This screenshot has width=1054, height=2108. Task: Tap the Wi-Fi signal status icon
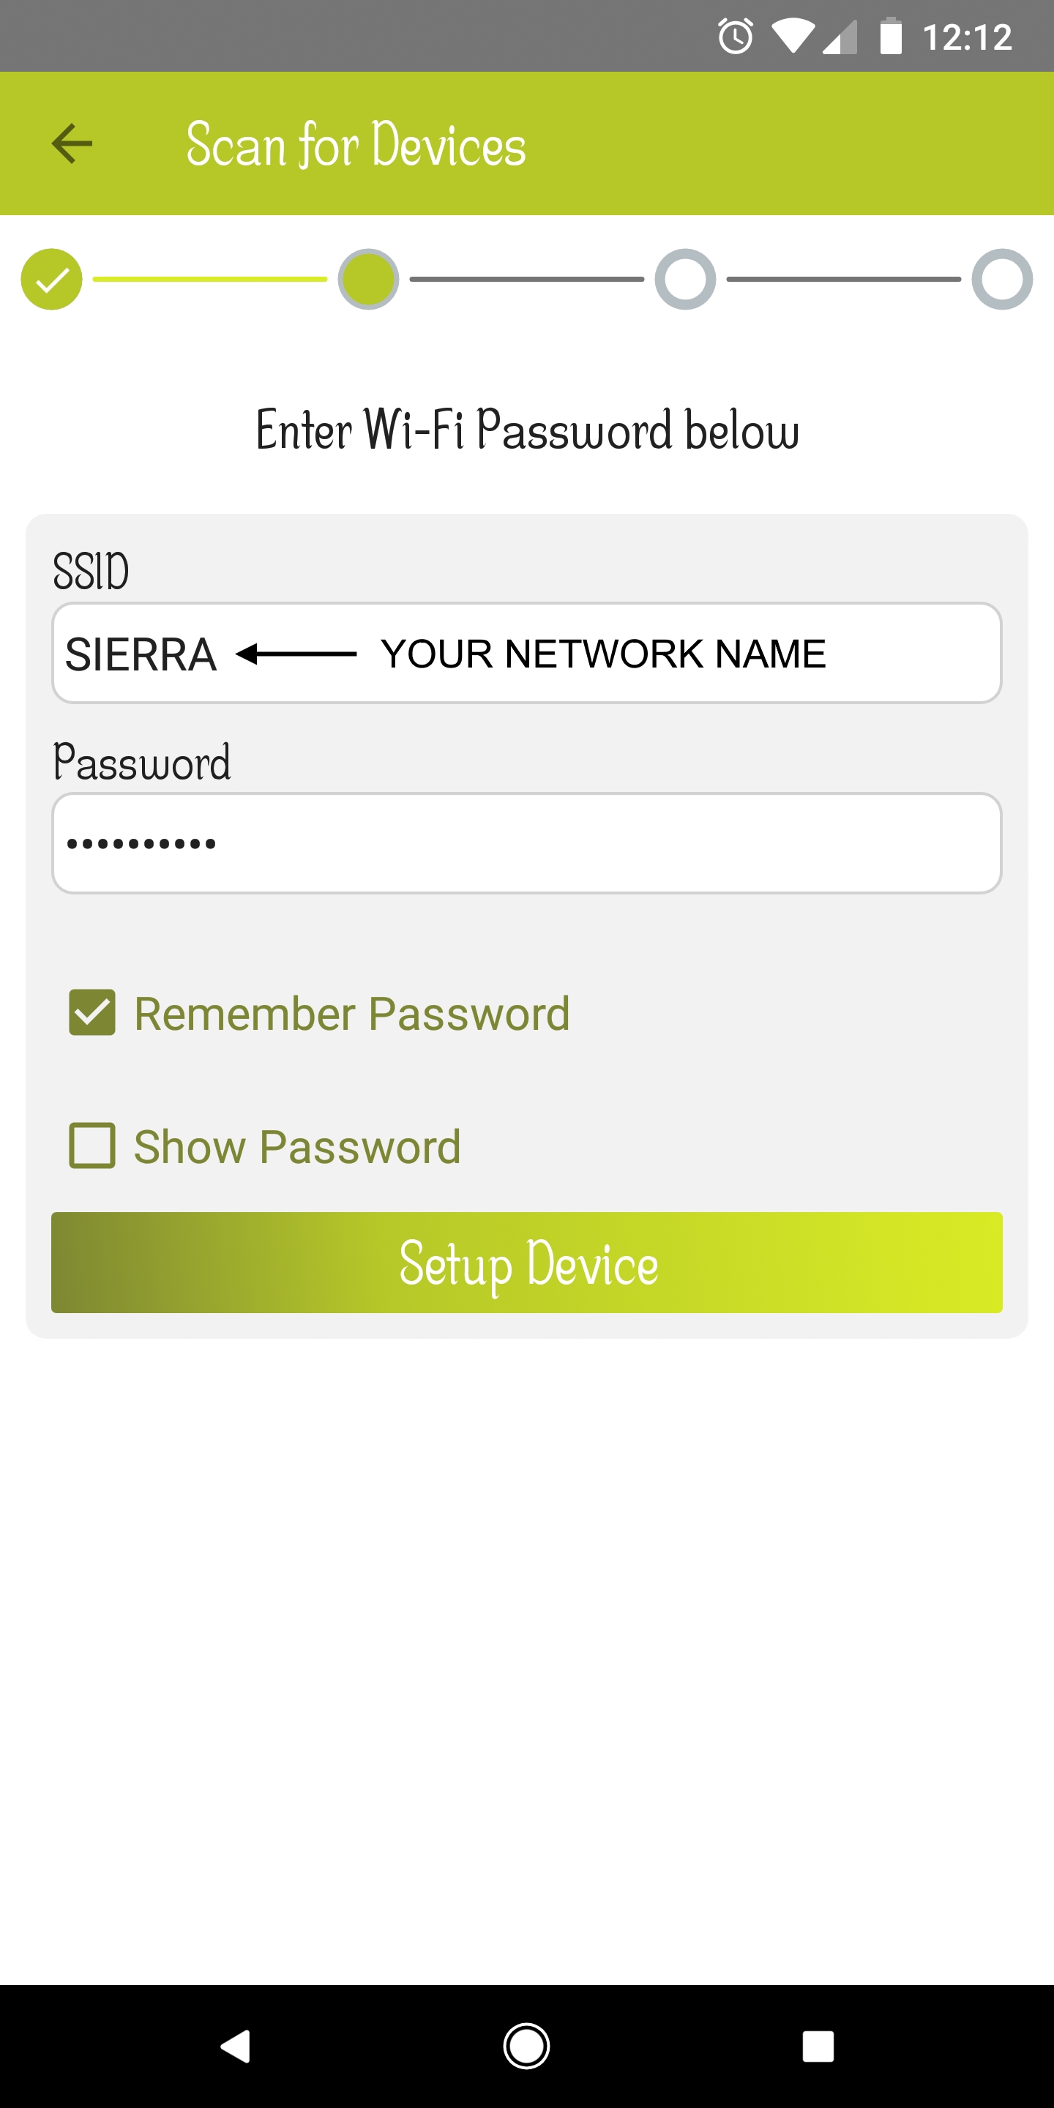point(791,37)
